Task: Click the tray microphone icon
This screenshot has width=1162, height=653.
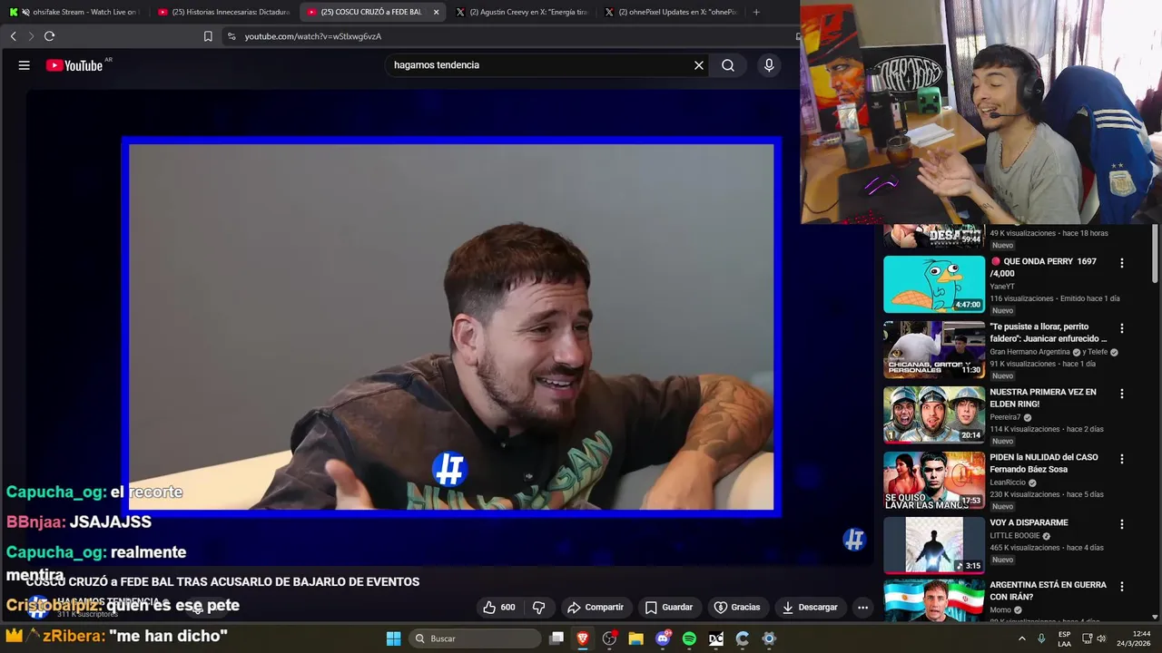Action: (x=1041, y=638)
